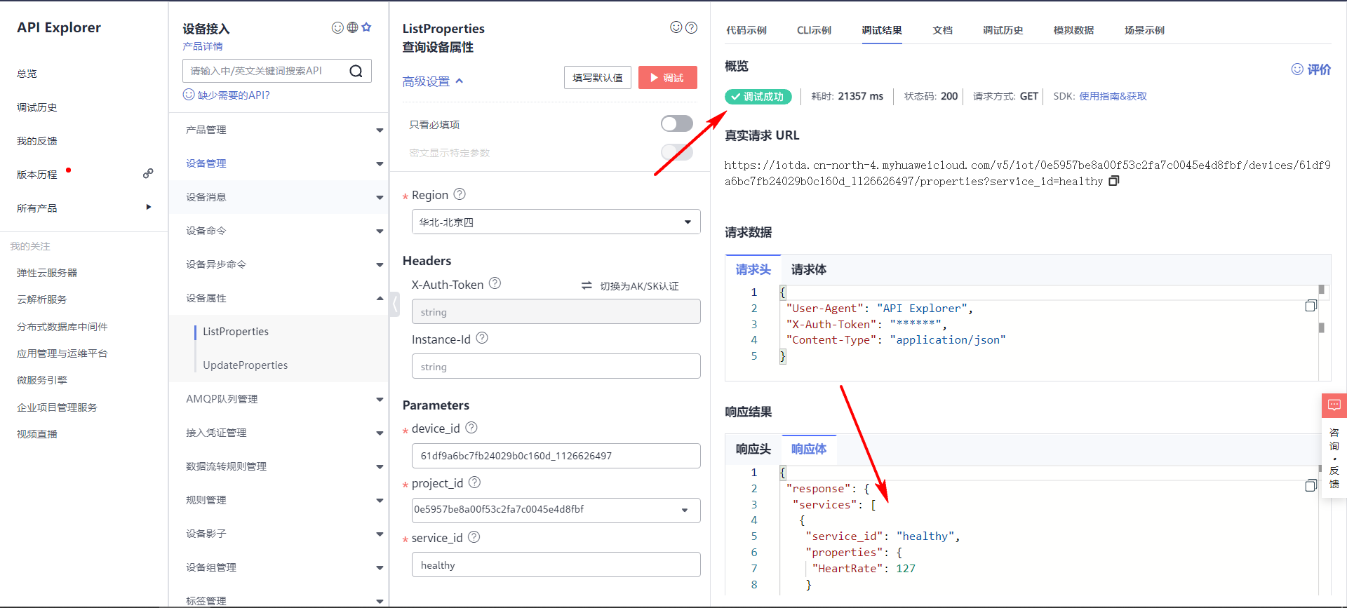This screenshot has height=608, width=1347.
Task: Copy the response body JSON with copy icon
Action: [1311, 485]
